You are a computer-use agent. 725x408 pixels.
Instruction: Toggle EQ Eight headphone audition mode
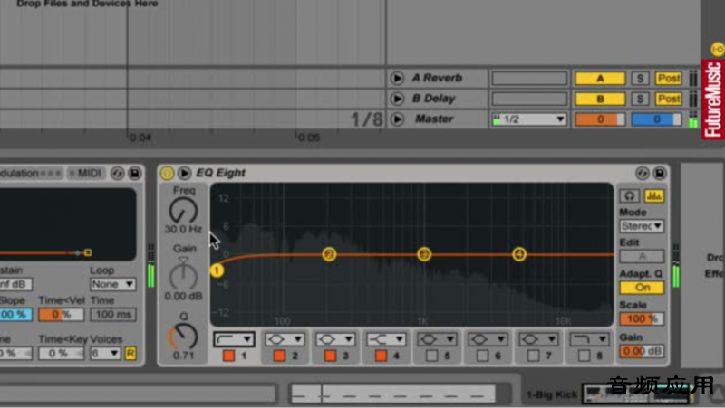click(629, 195)
